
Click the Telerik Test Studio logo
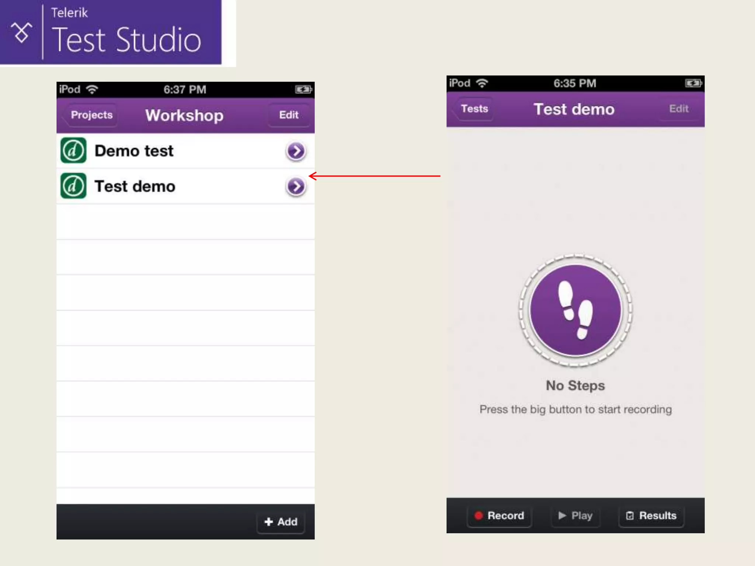(x=111, y=32)
